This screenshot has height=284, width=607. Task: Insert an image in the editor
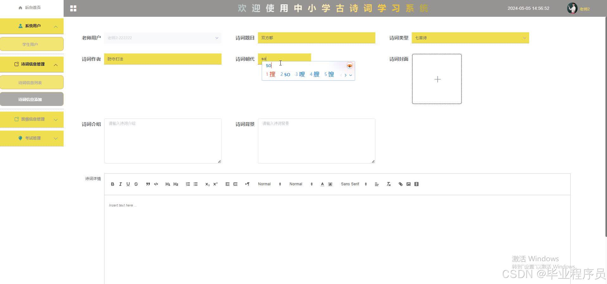[409, 184]
